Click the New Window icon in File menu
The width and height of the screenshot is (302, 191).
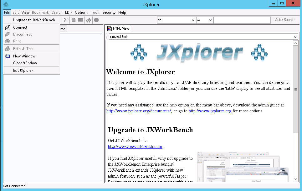point(7,56)
